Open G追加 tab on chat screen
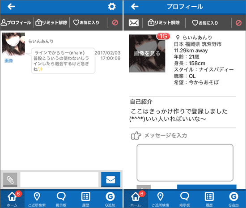The image size is (246, 208). point(110,199)
